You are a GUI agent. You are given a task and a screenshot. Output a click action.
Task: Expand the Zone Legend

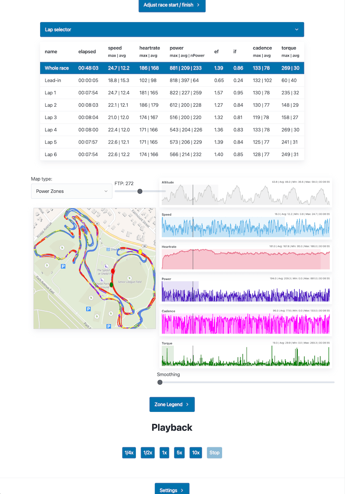pyautogui.click(x=172, y=404)
